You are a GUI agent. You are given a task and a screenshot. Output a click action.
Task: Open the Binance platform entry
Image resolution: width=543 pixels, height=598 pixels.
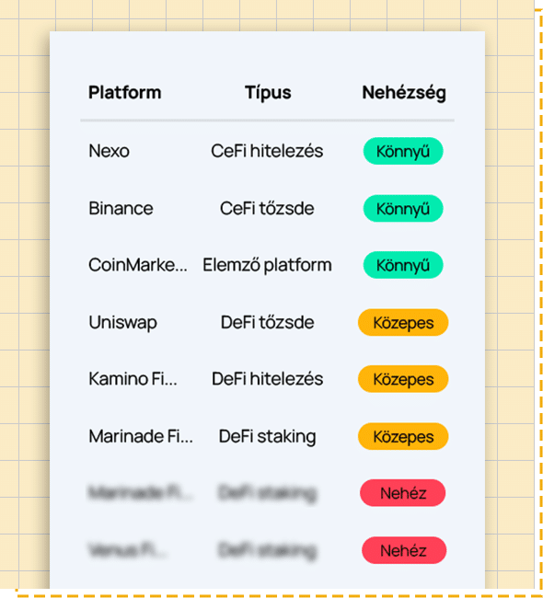pyautogui.click(x=121, y=208)
